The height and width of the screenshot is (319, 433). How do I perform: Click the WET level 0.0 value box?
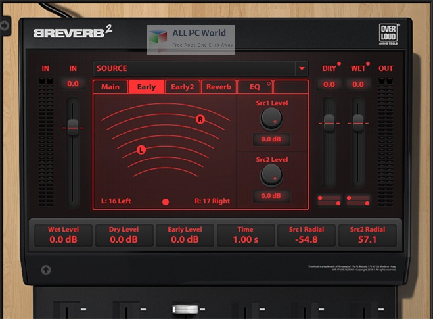tap(358, 84)
